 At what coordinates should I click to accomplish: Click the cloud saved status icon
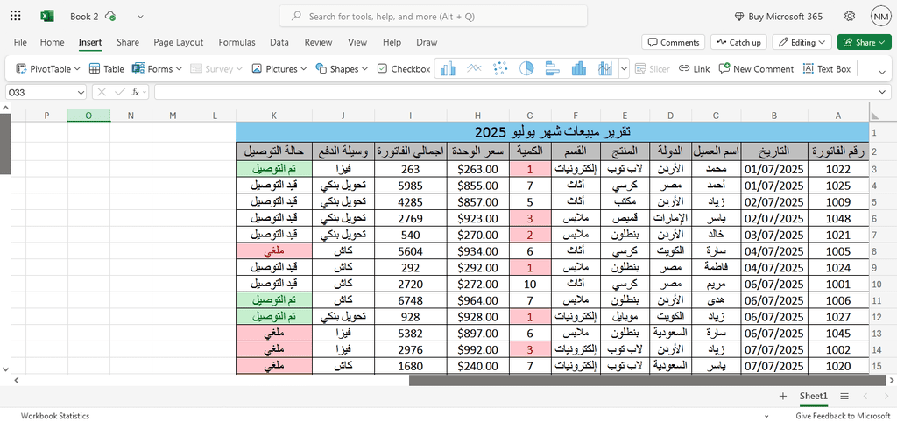click(111, 16)
